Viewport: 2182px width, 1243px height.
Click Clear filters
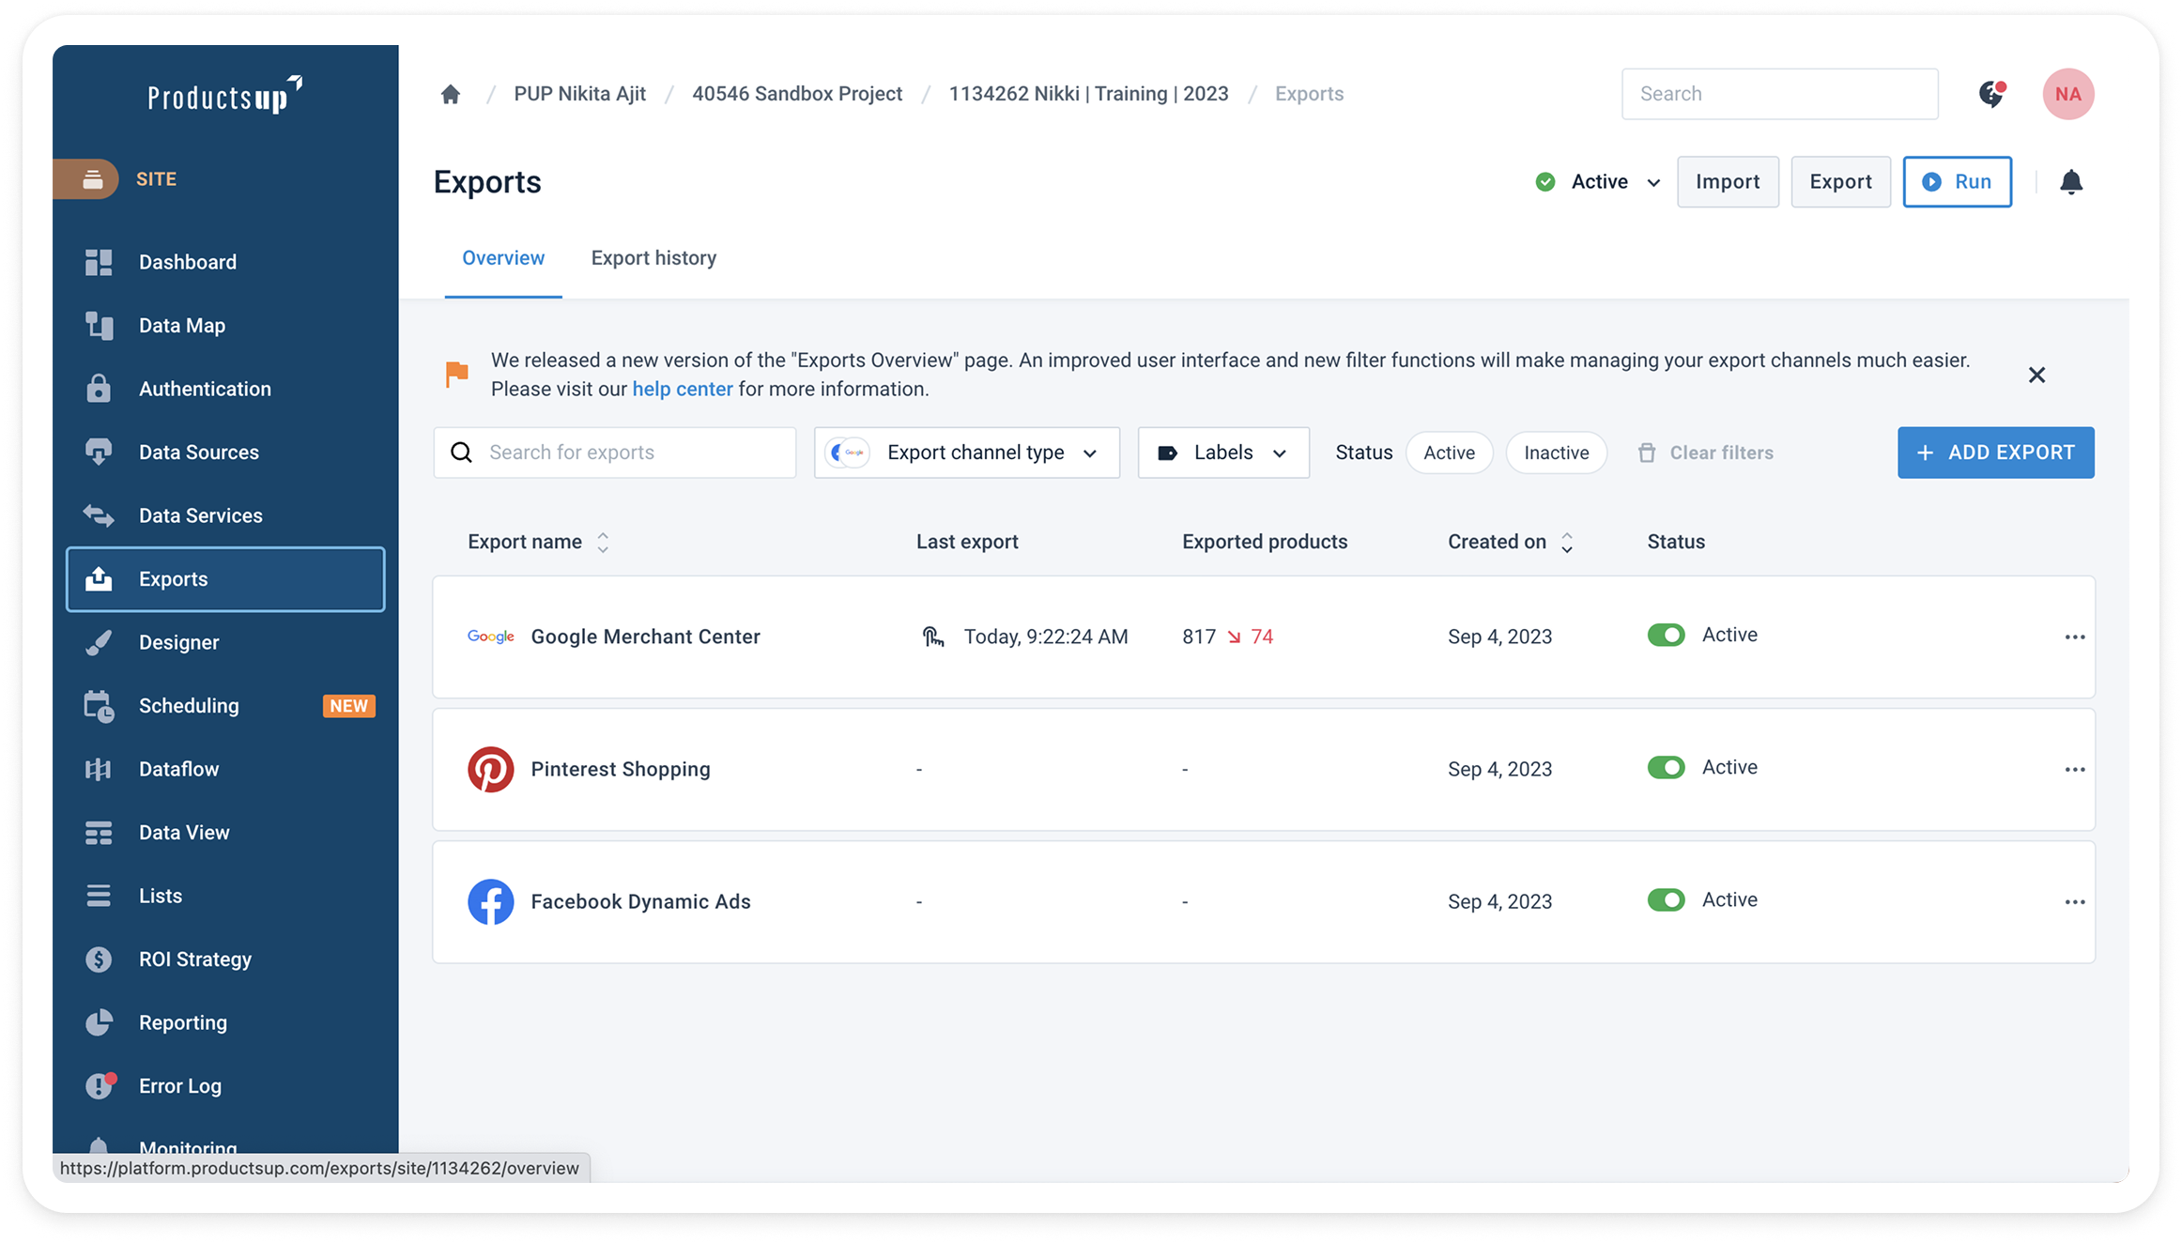pos(1706,453)
